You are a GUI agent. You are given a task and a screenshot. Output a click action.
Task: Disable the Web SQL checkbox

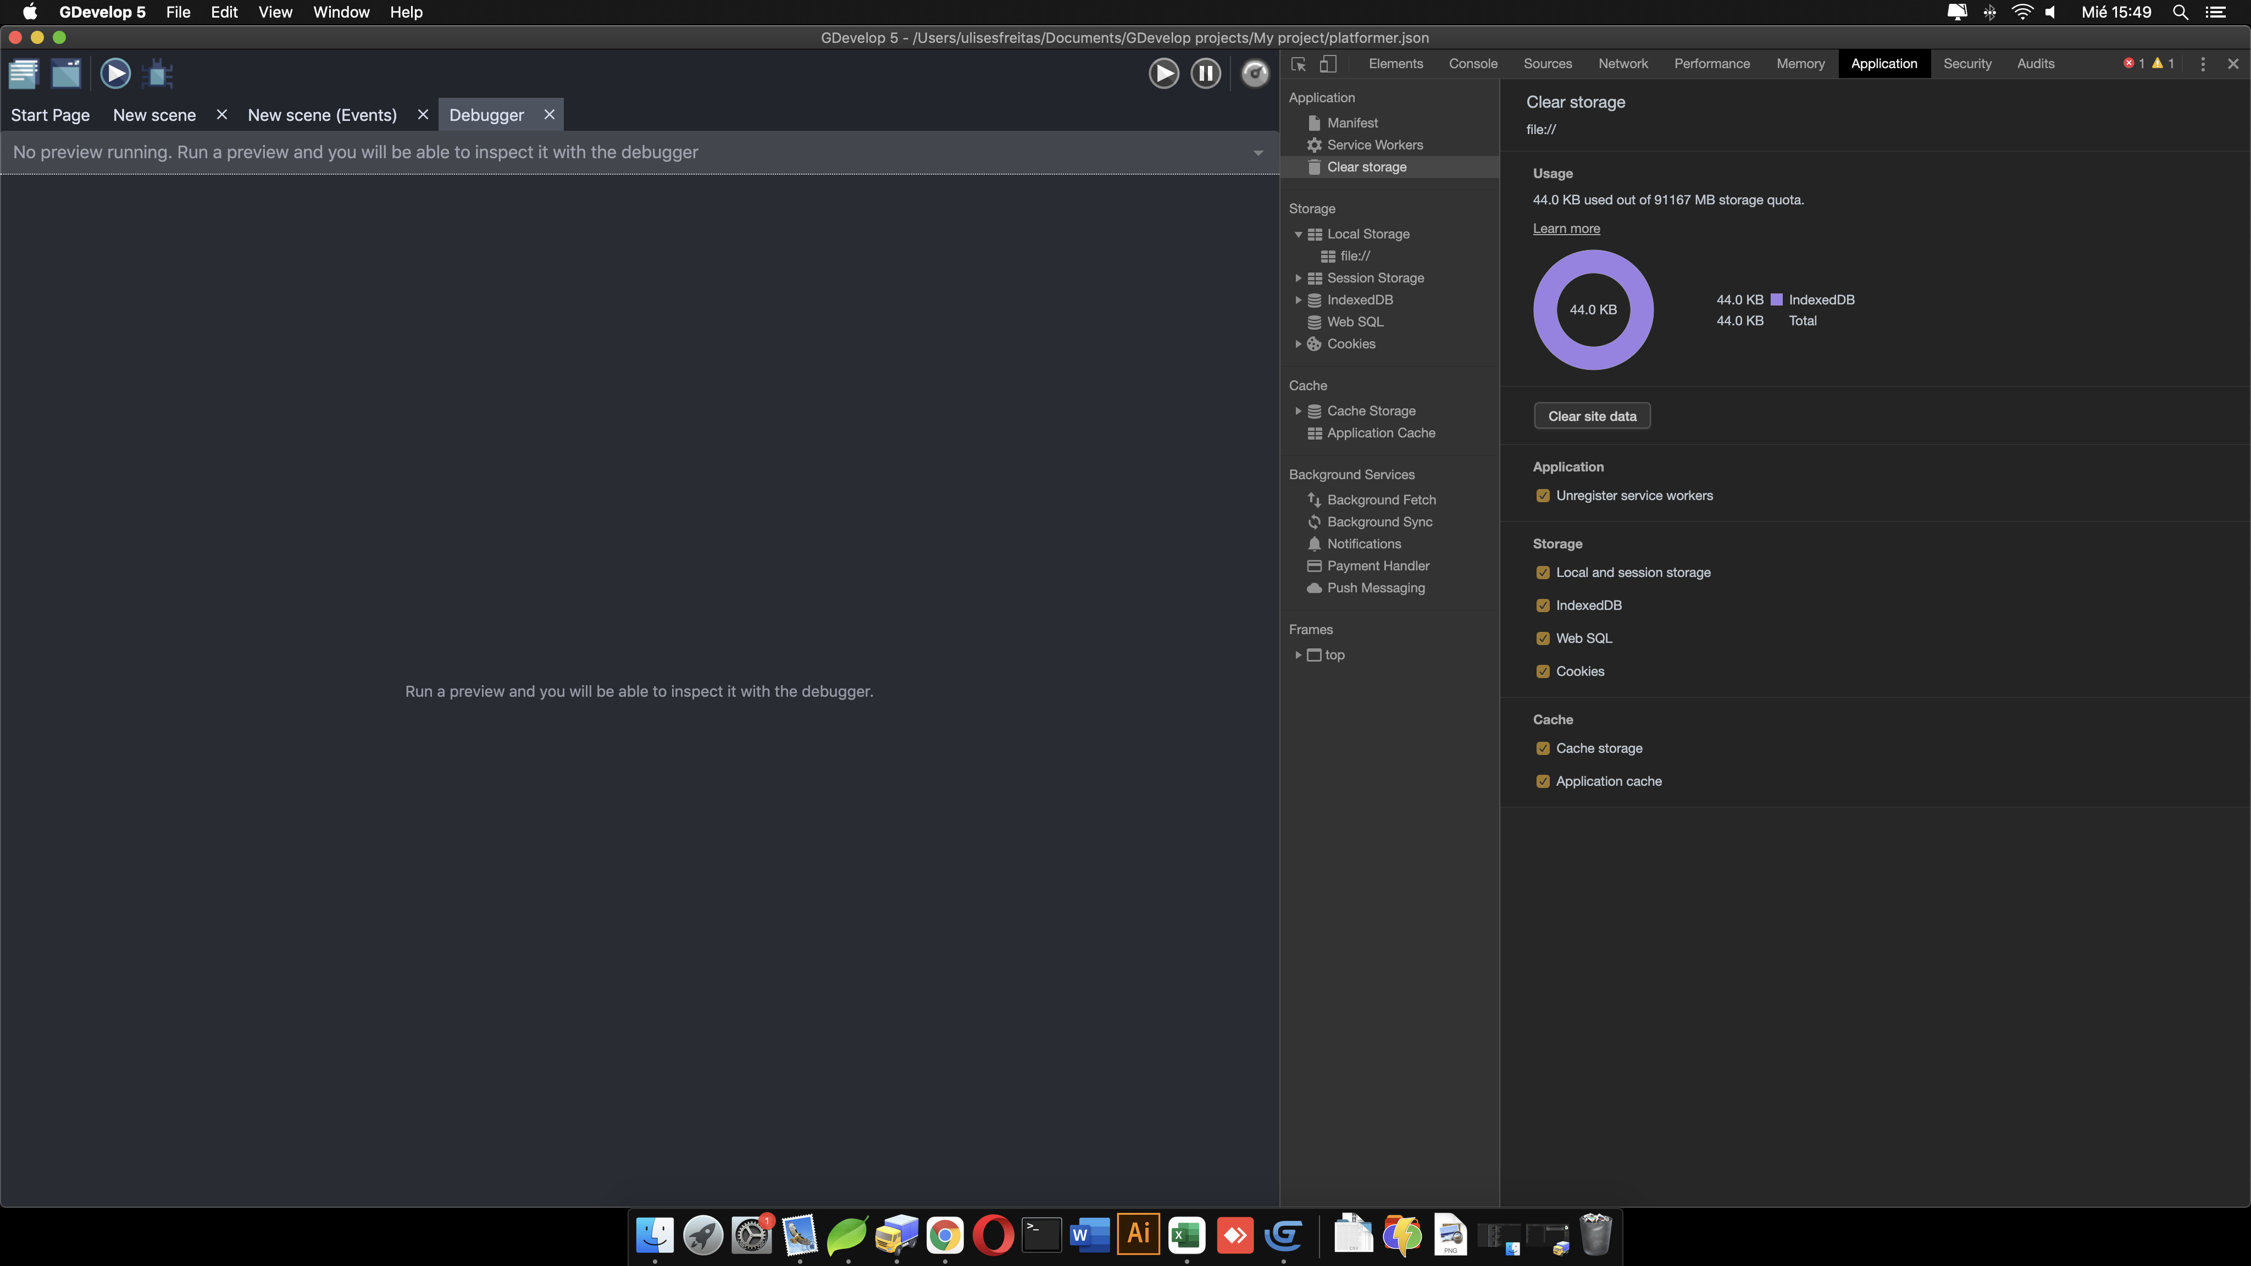click(x=1543, y=638)
